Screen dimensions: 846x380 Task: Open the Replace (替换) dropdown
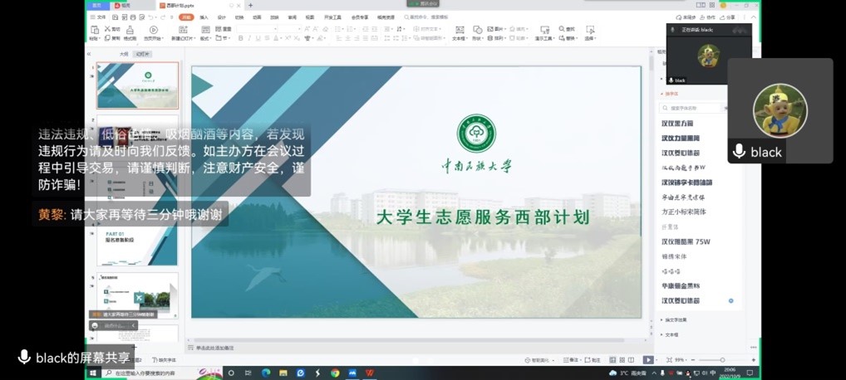568,38
